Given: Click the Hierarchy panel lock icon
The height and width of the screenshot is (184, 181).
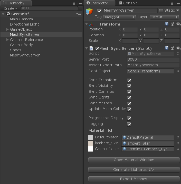Looking at the screenshot, I should (x=74, y=4).
